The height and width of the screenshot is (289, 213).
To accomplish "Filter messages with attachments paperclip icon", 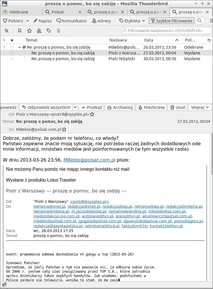I will pos(59,31).
